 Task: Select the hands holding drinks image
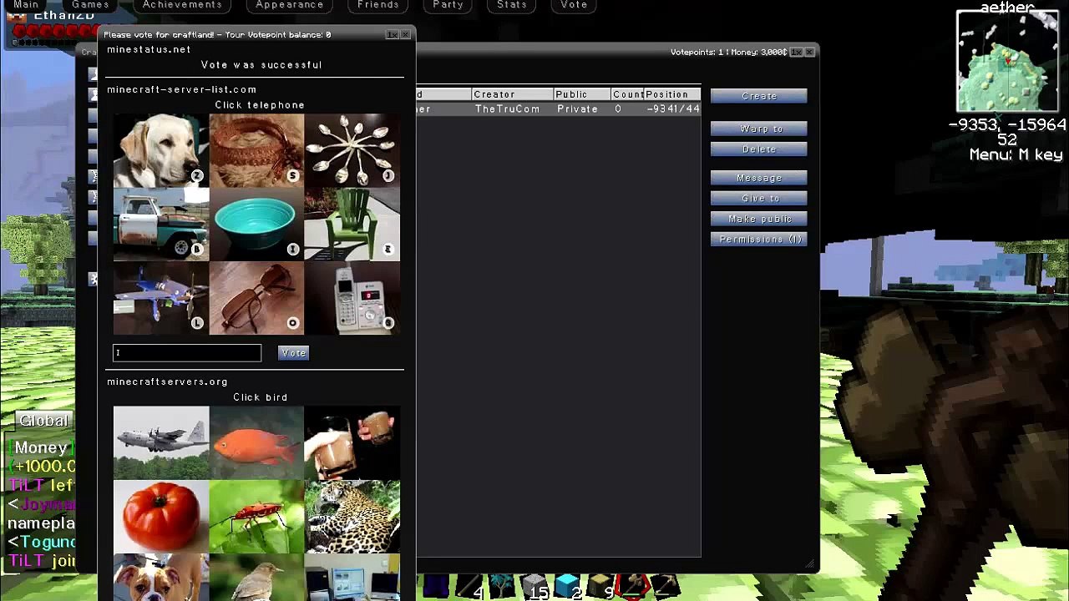(352, 442)
